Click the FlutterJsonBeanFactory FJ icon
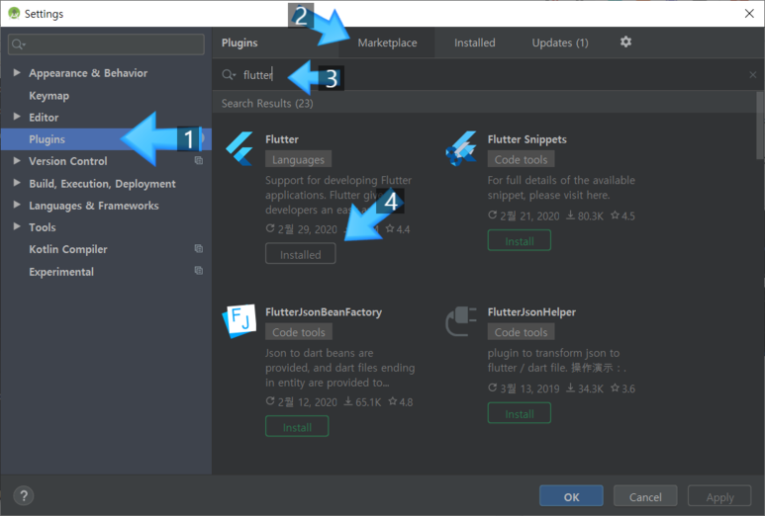 pos(239,321)
